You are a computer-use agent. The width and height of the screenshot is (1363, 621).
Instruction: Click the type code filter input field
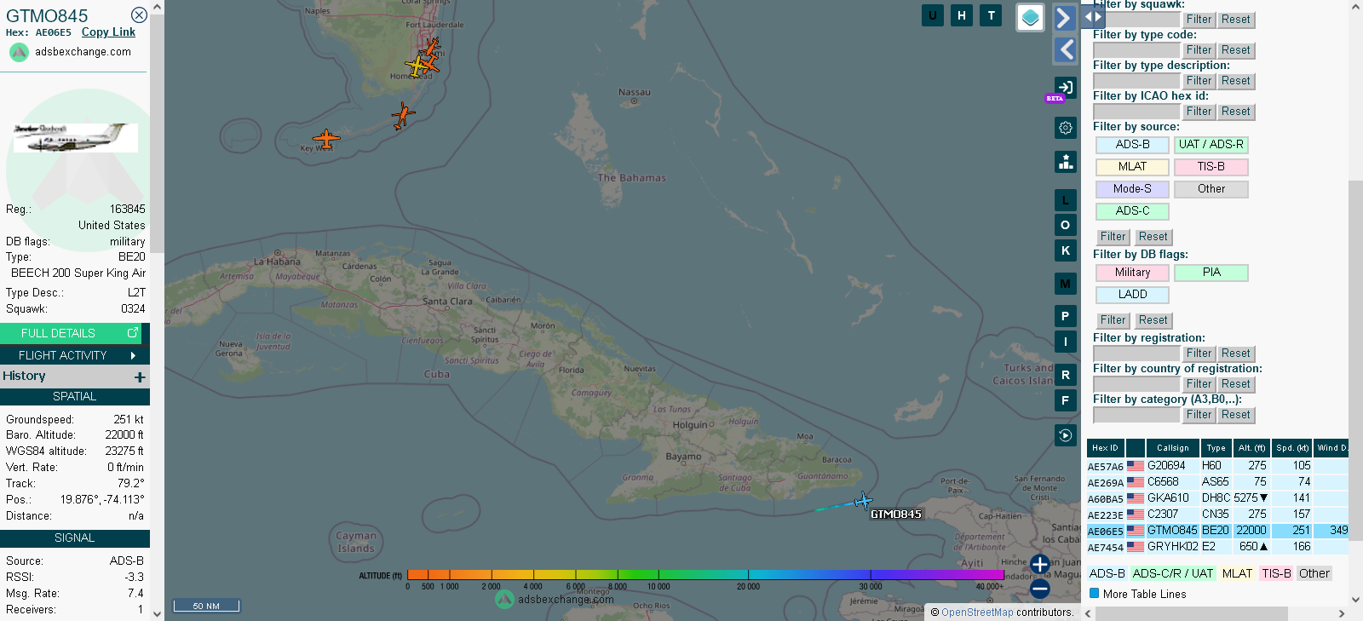click(1136, 50)
